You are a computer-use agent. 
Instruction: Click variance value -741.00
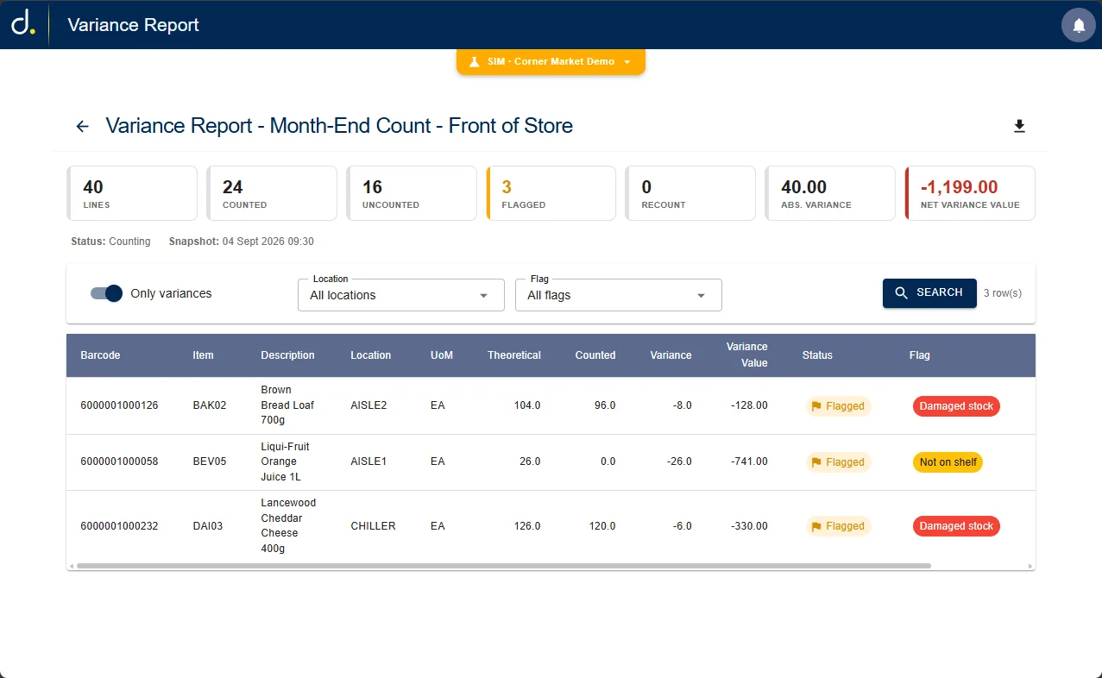pos(748,461)
